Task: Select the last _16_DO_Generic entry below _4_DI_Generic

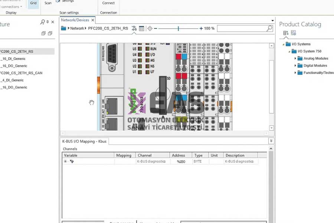Action: pos(14,87)
